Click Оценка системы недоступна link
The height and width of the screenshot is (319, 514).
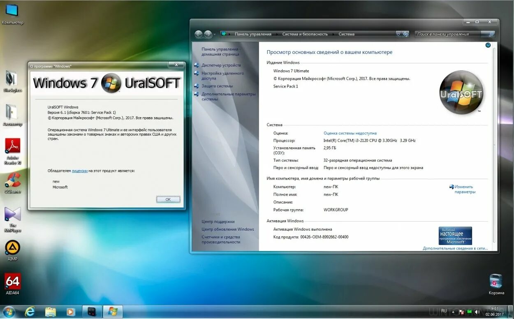click(350, 133)
